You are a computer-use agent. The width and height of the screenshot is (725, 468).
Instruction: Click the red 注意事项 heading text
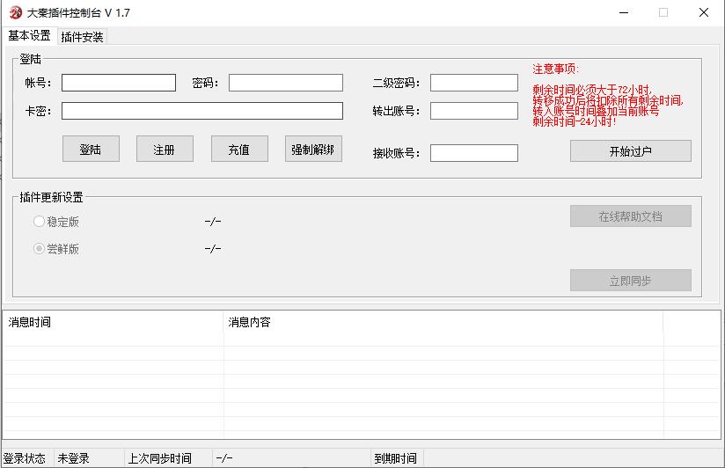(555, 69)
